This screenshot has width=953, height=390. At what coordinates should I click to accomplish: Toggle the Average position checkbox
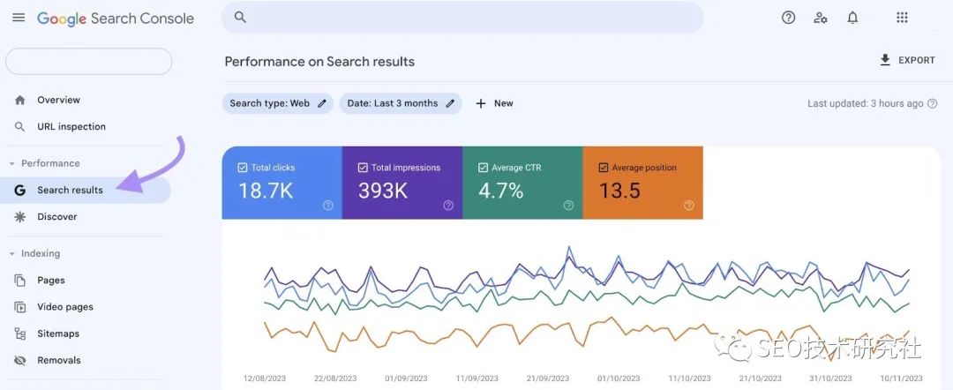pyautogui.click(x=604, y=168)
